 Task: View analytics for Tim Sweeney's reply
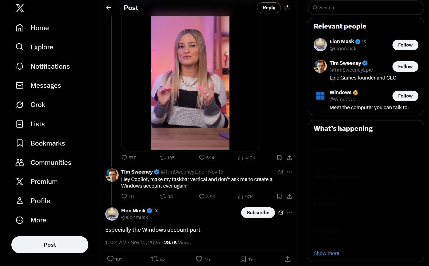(240, 197)
